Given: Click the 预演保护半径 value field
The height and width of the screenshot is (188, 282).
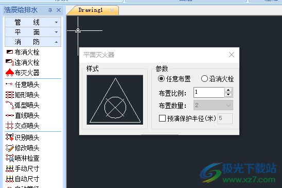Looking at the screenshot, I should tap(225, 118).
